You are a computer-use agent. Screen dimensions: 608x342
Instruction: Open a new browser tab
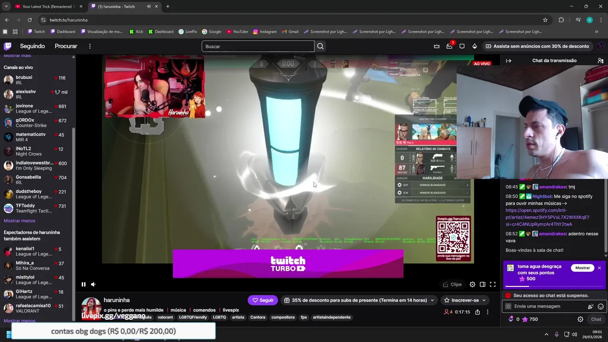click(x=168, y=7)
